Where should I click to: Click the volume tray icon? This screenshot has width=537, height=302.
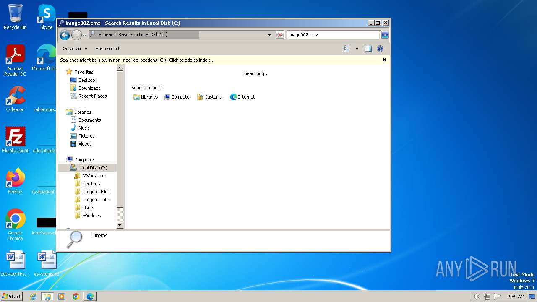(x=477, y=297)
